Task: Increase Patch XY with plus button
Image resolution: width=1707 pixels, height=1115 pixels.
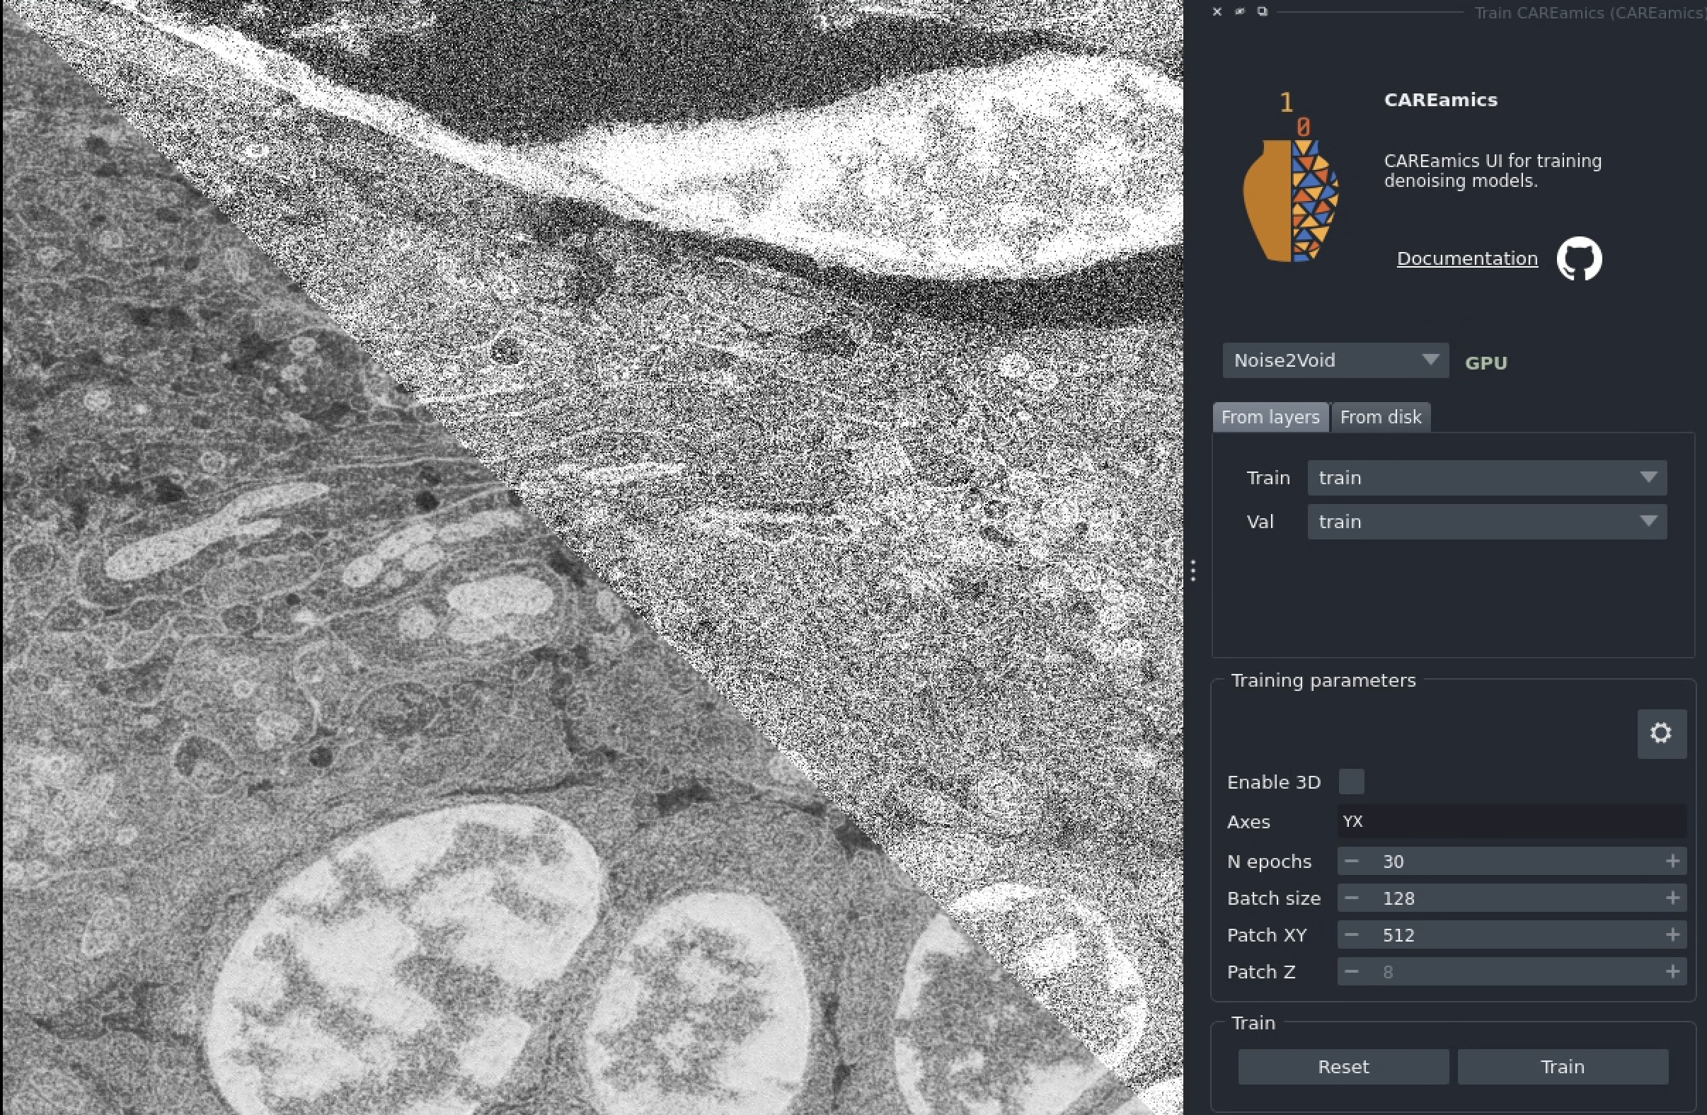Action: tap(1672, 935)
